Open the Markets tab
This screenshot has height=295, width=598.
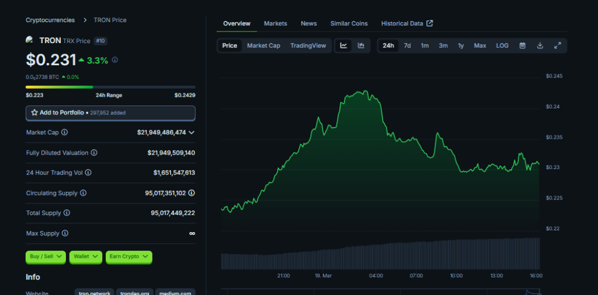pyautogui.click(x=276, y=23)
